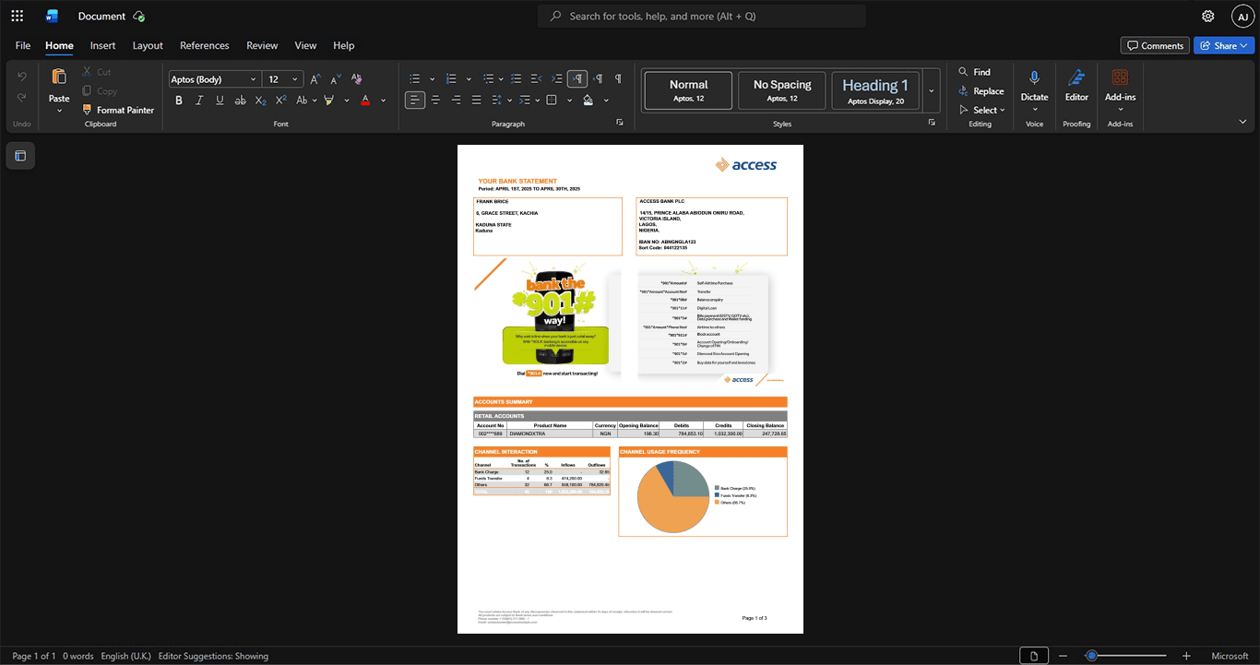The image size is (1260, 665).
Task: Open the Add-ins gallery
Action: pyautogui.click(x=1120, y=89)
